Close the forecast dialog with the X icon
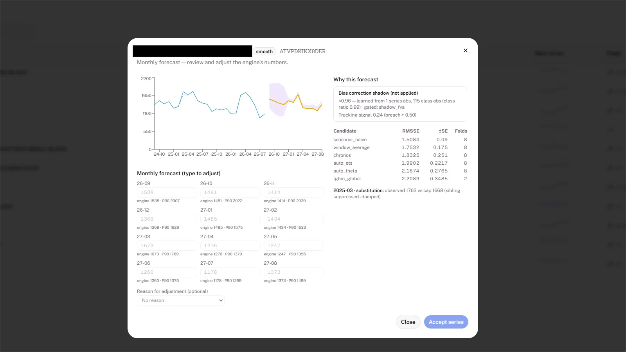Viewport: 626px width, 352px height. point(466,50)
